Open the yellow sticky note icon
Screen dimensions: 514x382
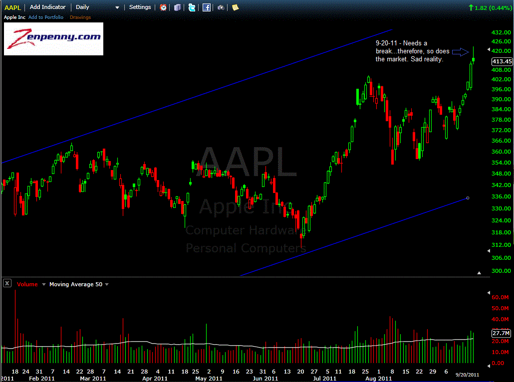[236, 7]
